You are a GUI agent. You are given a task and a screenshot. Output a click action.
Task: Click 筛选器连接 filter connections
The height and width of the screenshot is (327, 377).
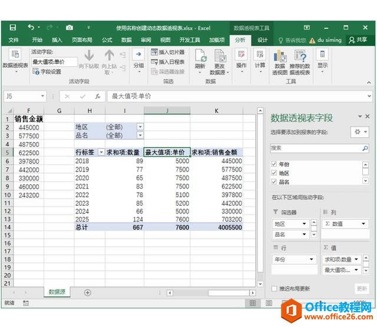tap(168, 71)
